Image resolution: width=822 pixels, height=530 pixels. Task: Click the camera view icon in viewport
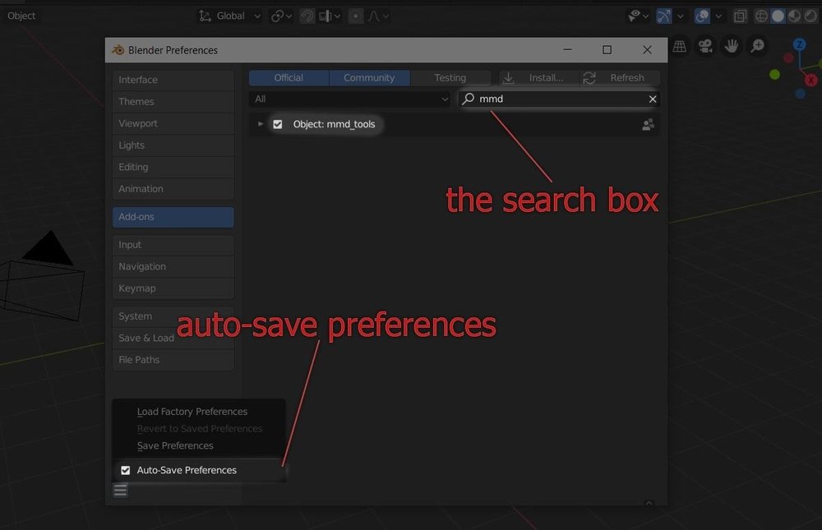pyautogui.click(x=705, y=47)
